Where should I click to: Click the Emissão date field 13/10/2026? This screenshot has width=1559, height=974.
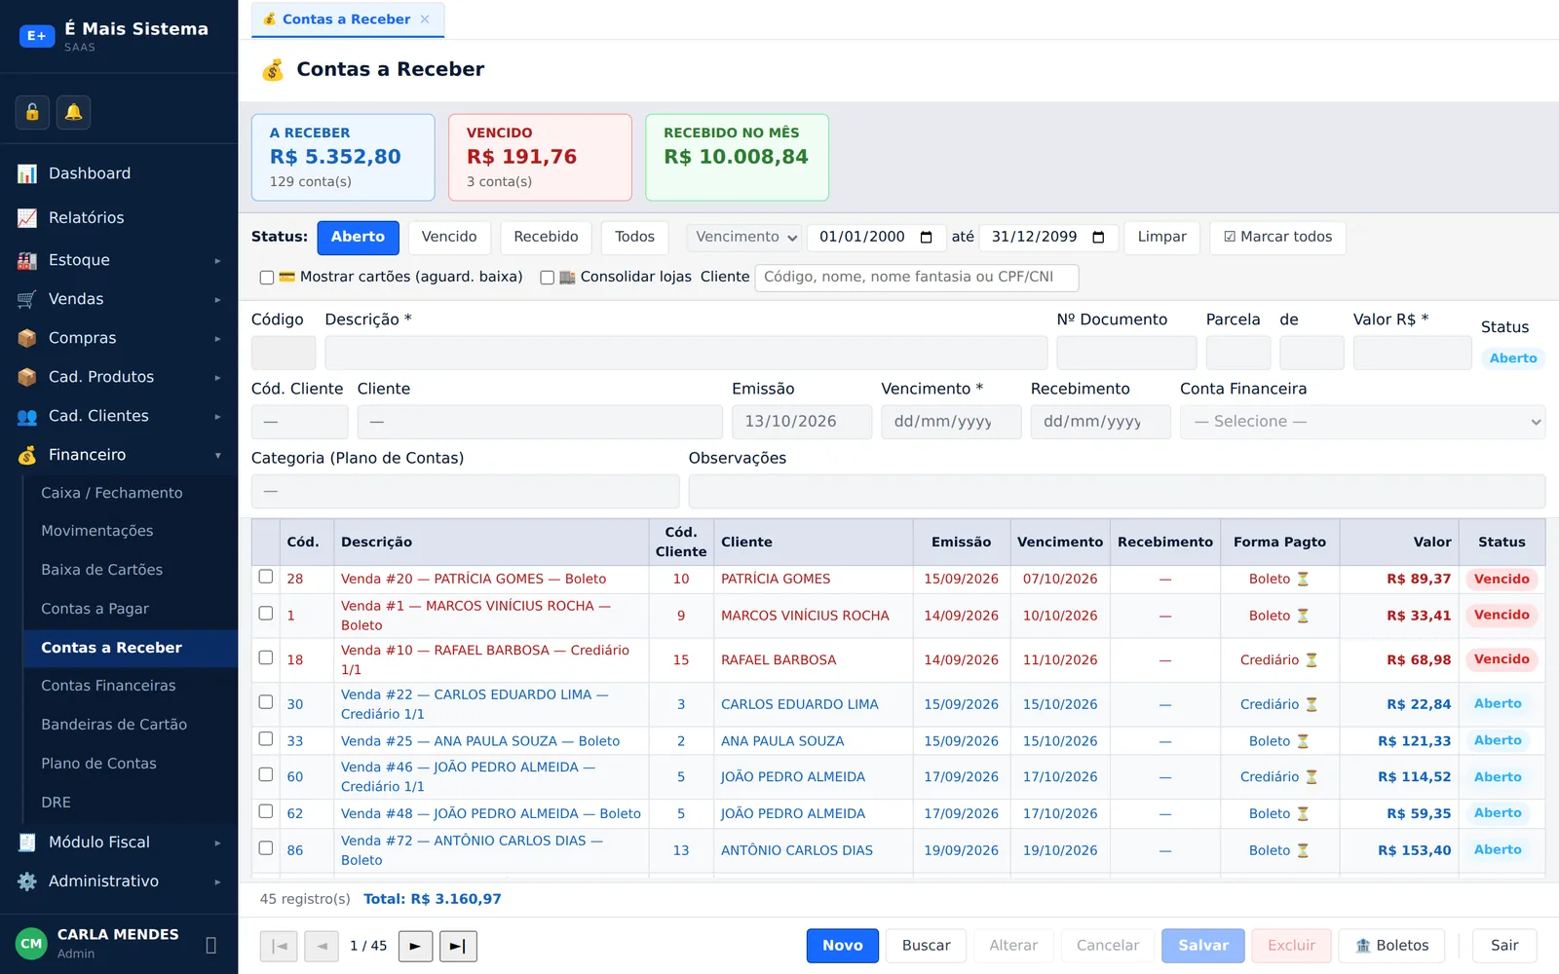pos(802,422)
